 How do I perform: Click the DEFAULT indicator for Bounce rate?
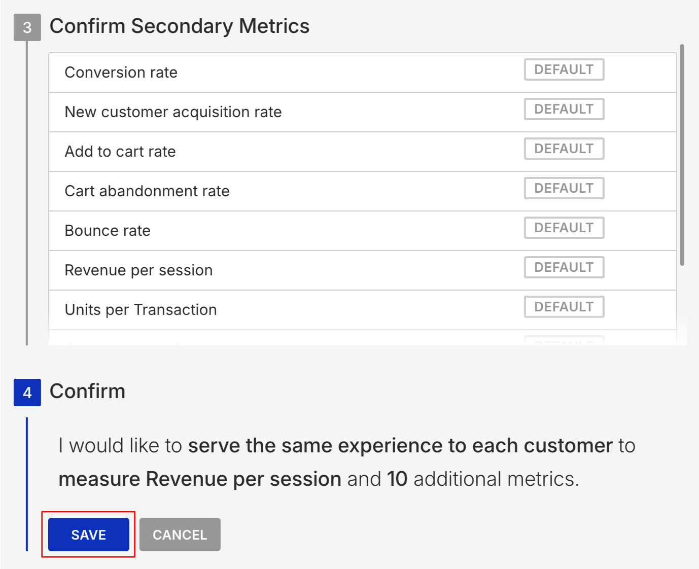564,228
